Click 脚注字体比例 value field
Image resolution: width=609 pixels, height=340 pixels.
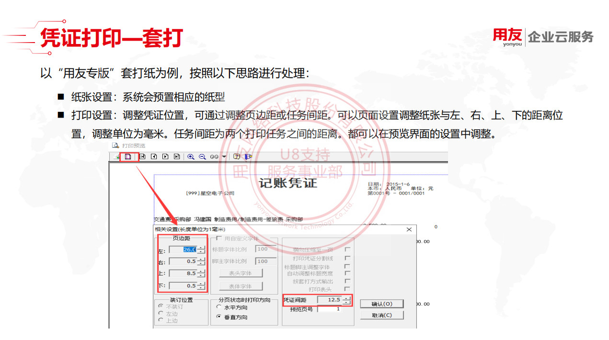coord(266,261)
